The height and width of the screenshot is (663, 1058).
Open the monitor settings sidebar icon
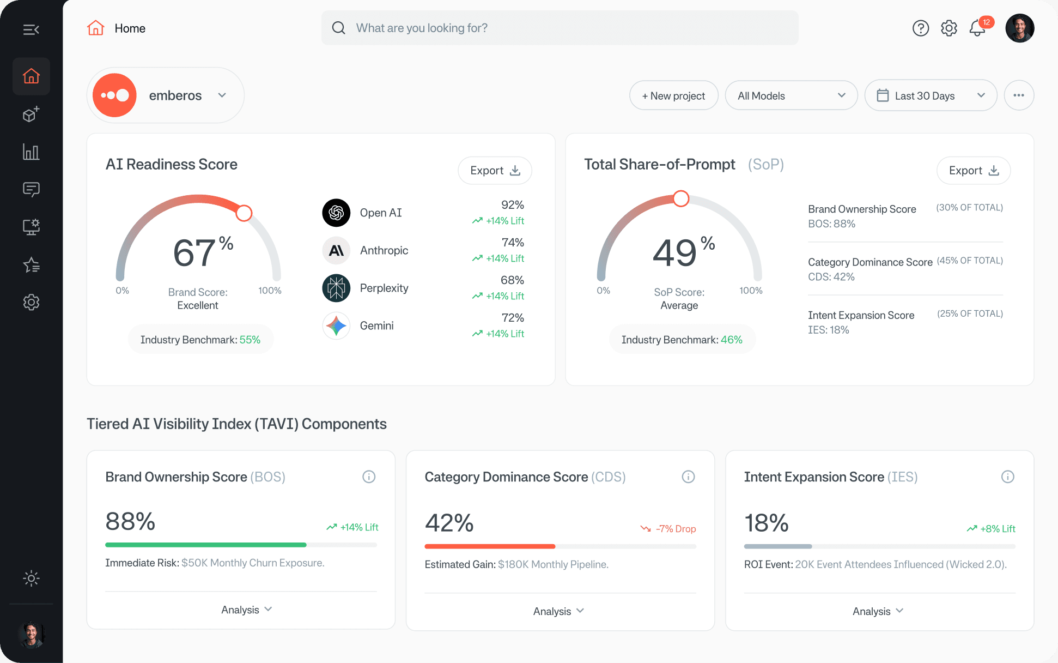point(31,227)
